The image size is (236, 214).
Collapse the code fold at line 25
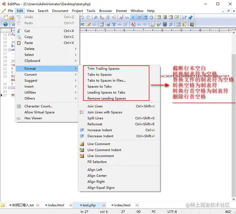(9, 88)
